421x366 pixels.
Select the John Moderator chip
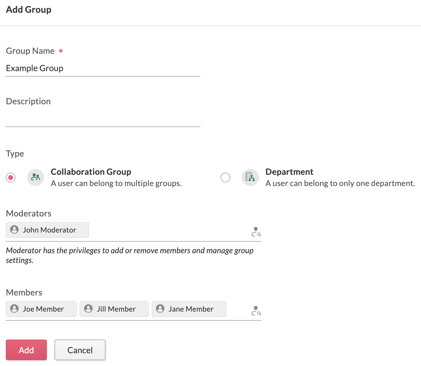[x=47, y=230]
